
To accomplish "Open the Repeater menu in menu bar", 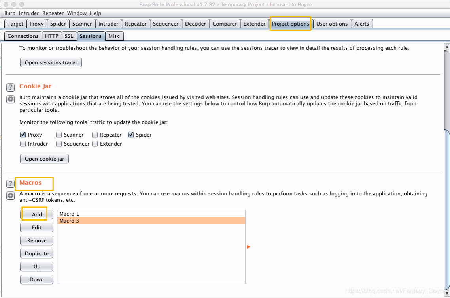I will pyautogui.click(x=53, y=13).
